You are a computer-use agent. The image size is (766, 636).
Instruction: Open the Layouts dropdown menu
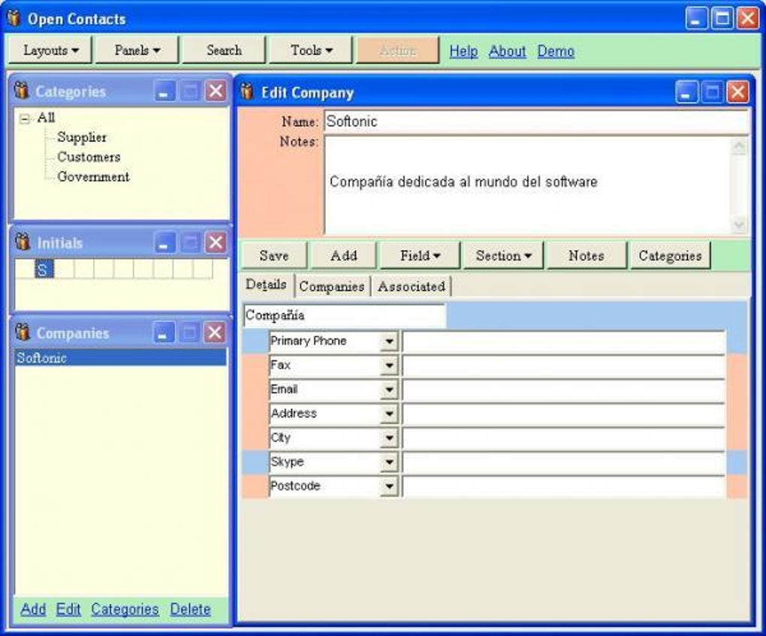(50, 50)
